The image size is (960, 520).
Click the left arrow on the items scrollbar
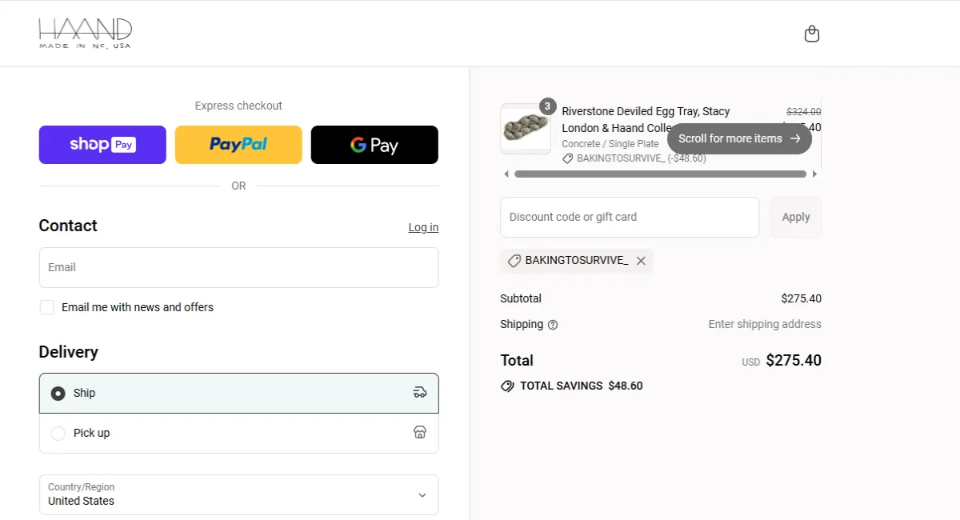point(506,173)
